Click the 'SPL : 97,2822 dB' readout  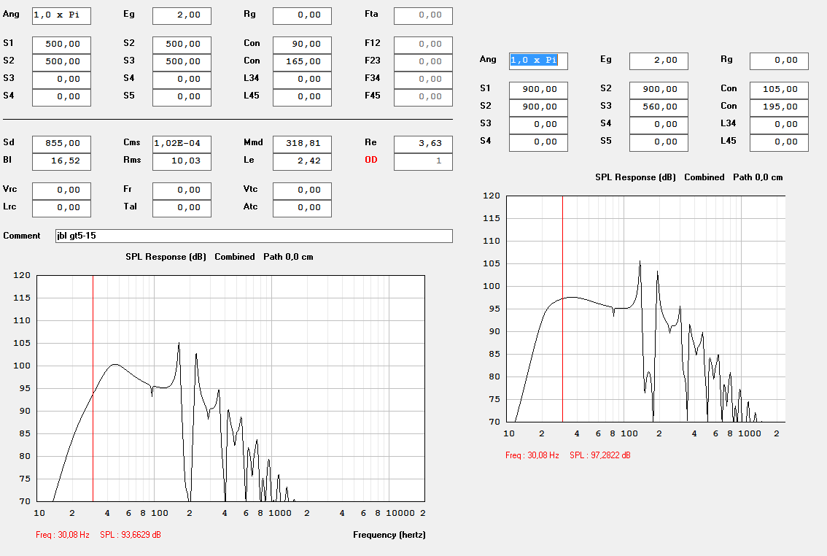click(x=599, y=455)
